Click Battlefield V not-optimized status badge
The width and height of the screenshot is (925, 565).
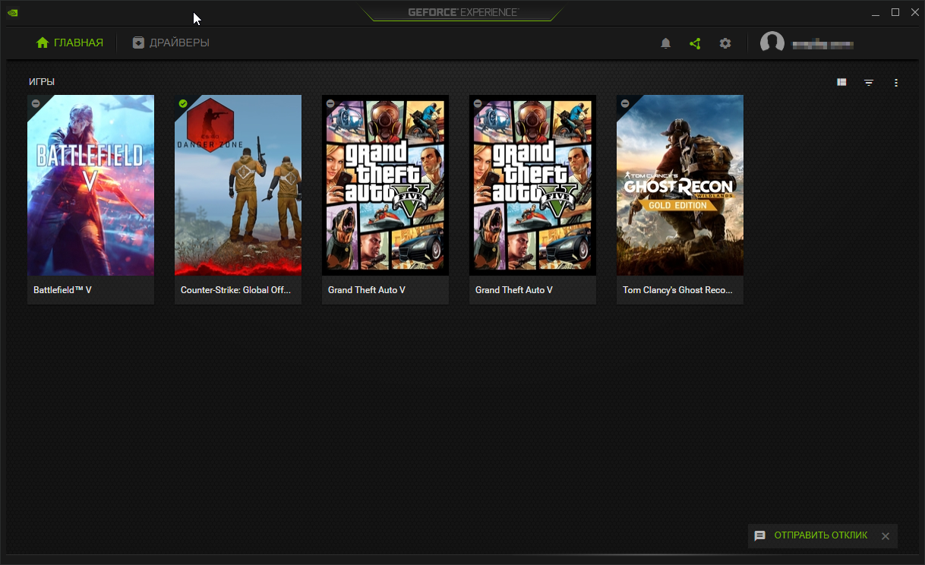[36, 103]
